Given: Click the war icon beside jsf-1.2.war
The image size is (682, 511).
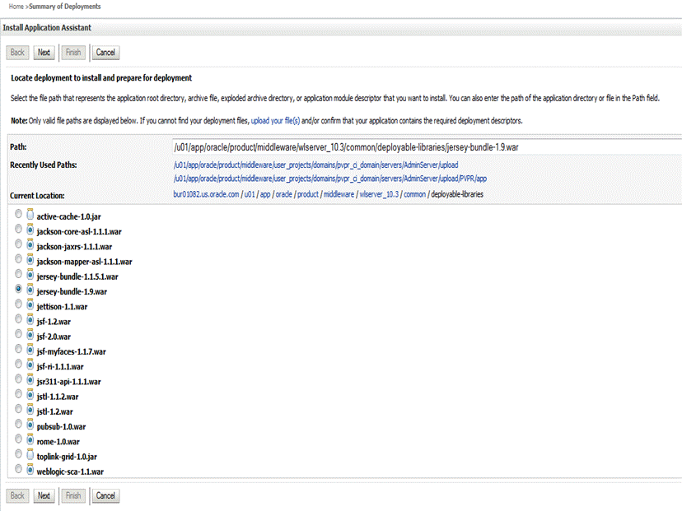Looking at the screenshot, I should 30,319.
